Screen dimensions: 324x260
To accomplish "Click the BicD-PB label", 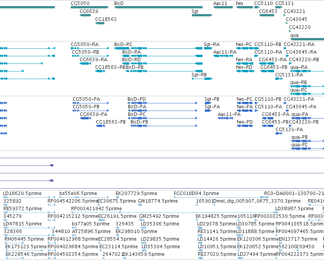I will pyautogui.click(x=139, y=122).
